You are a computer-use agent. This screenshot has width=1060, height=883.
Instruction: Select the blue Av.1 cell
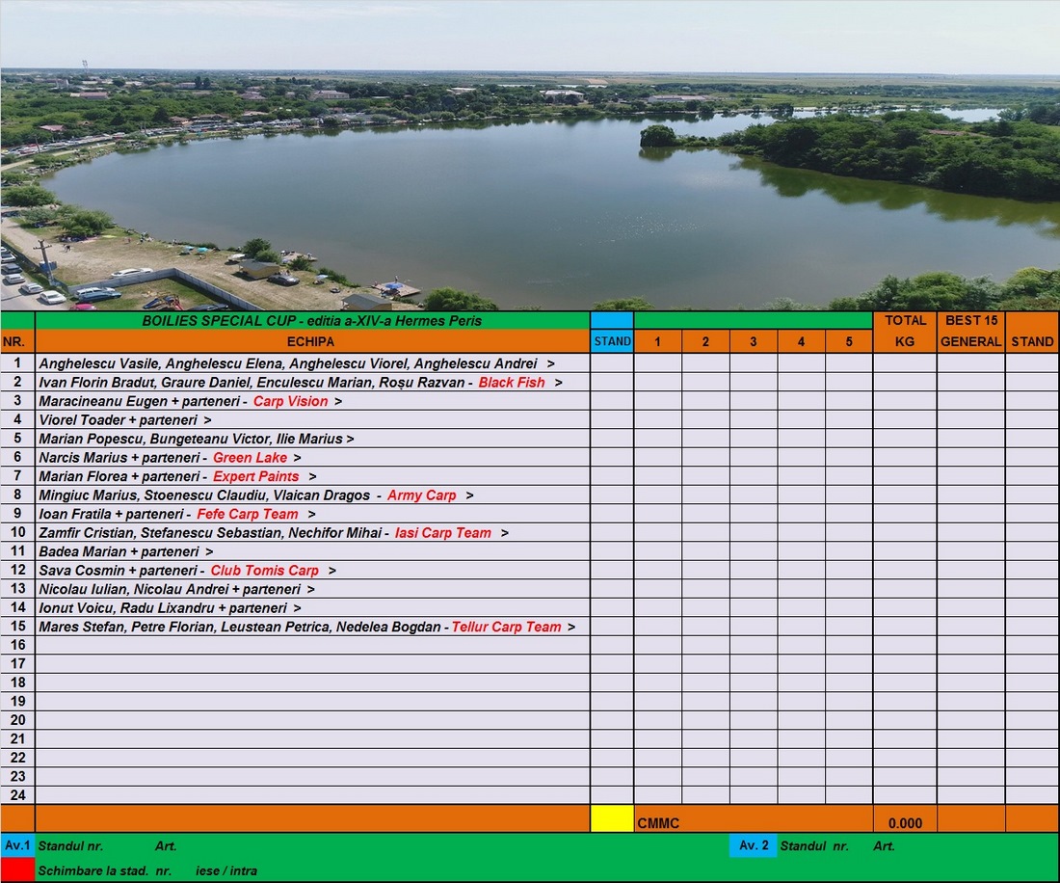[x=17, y=845]
